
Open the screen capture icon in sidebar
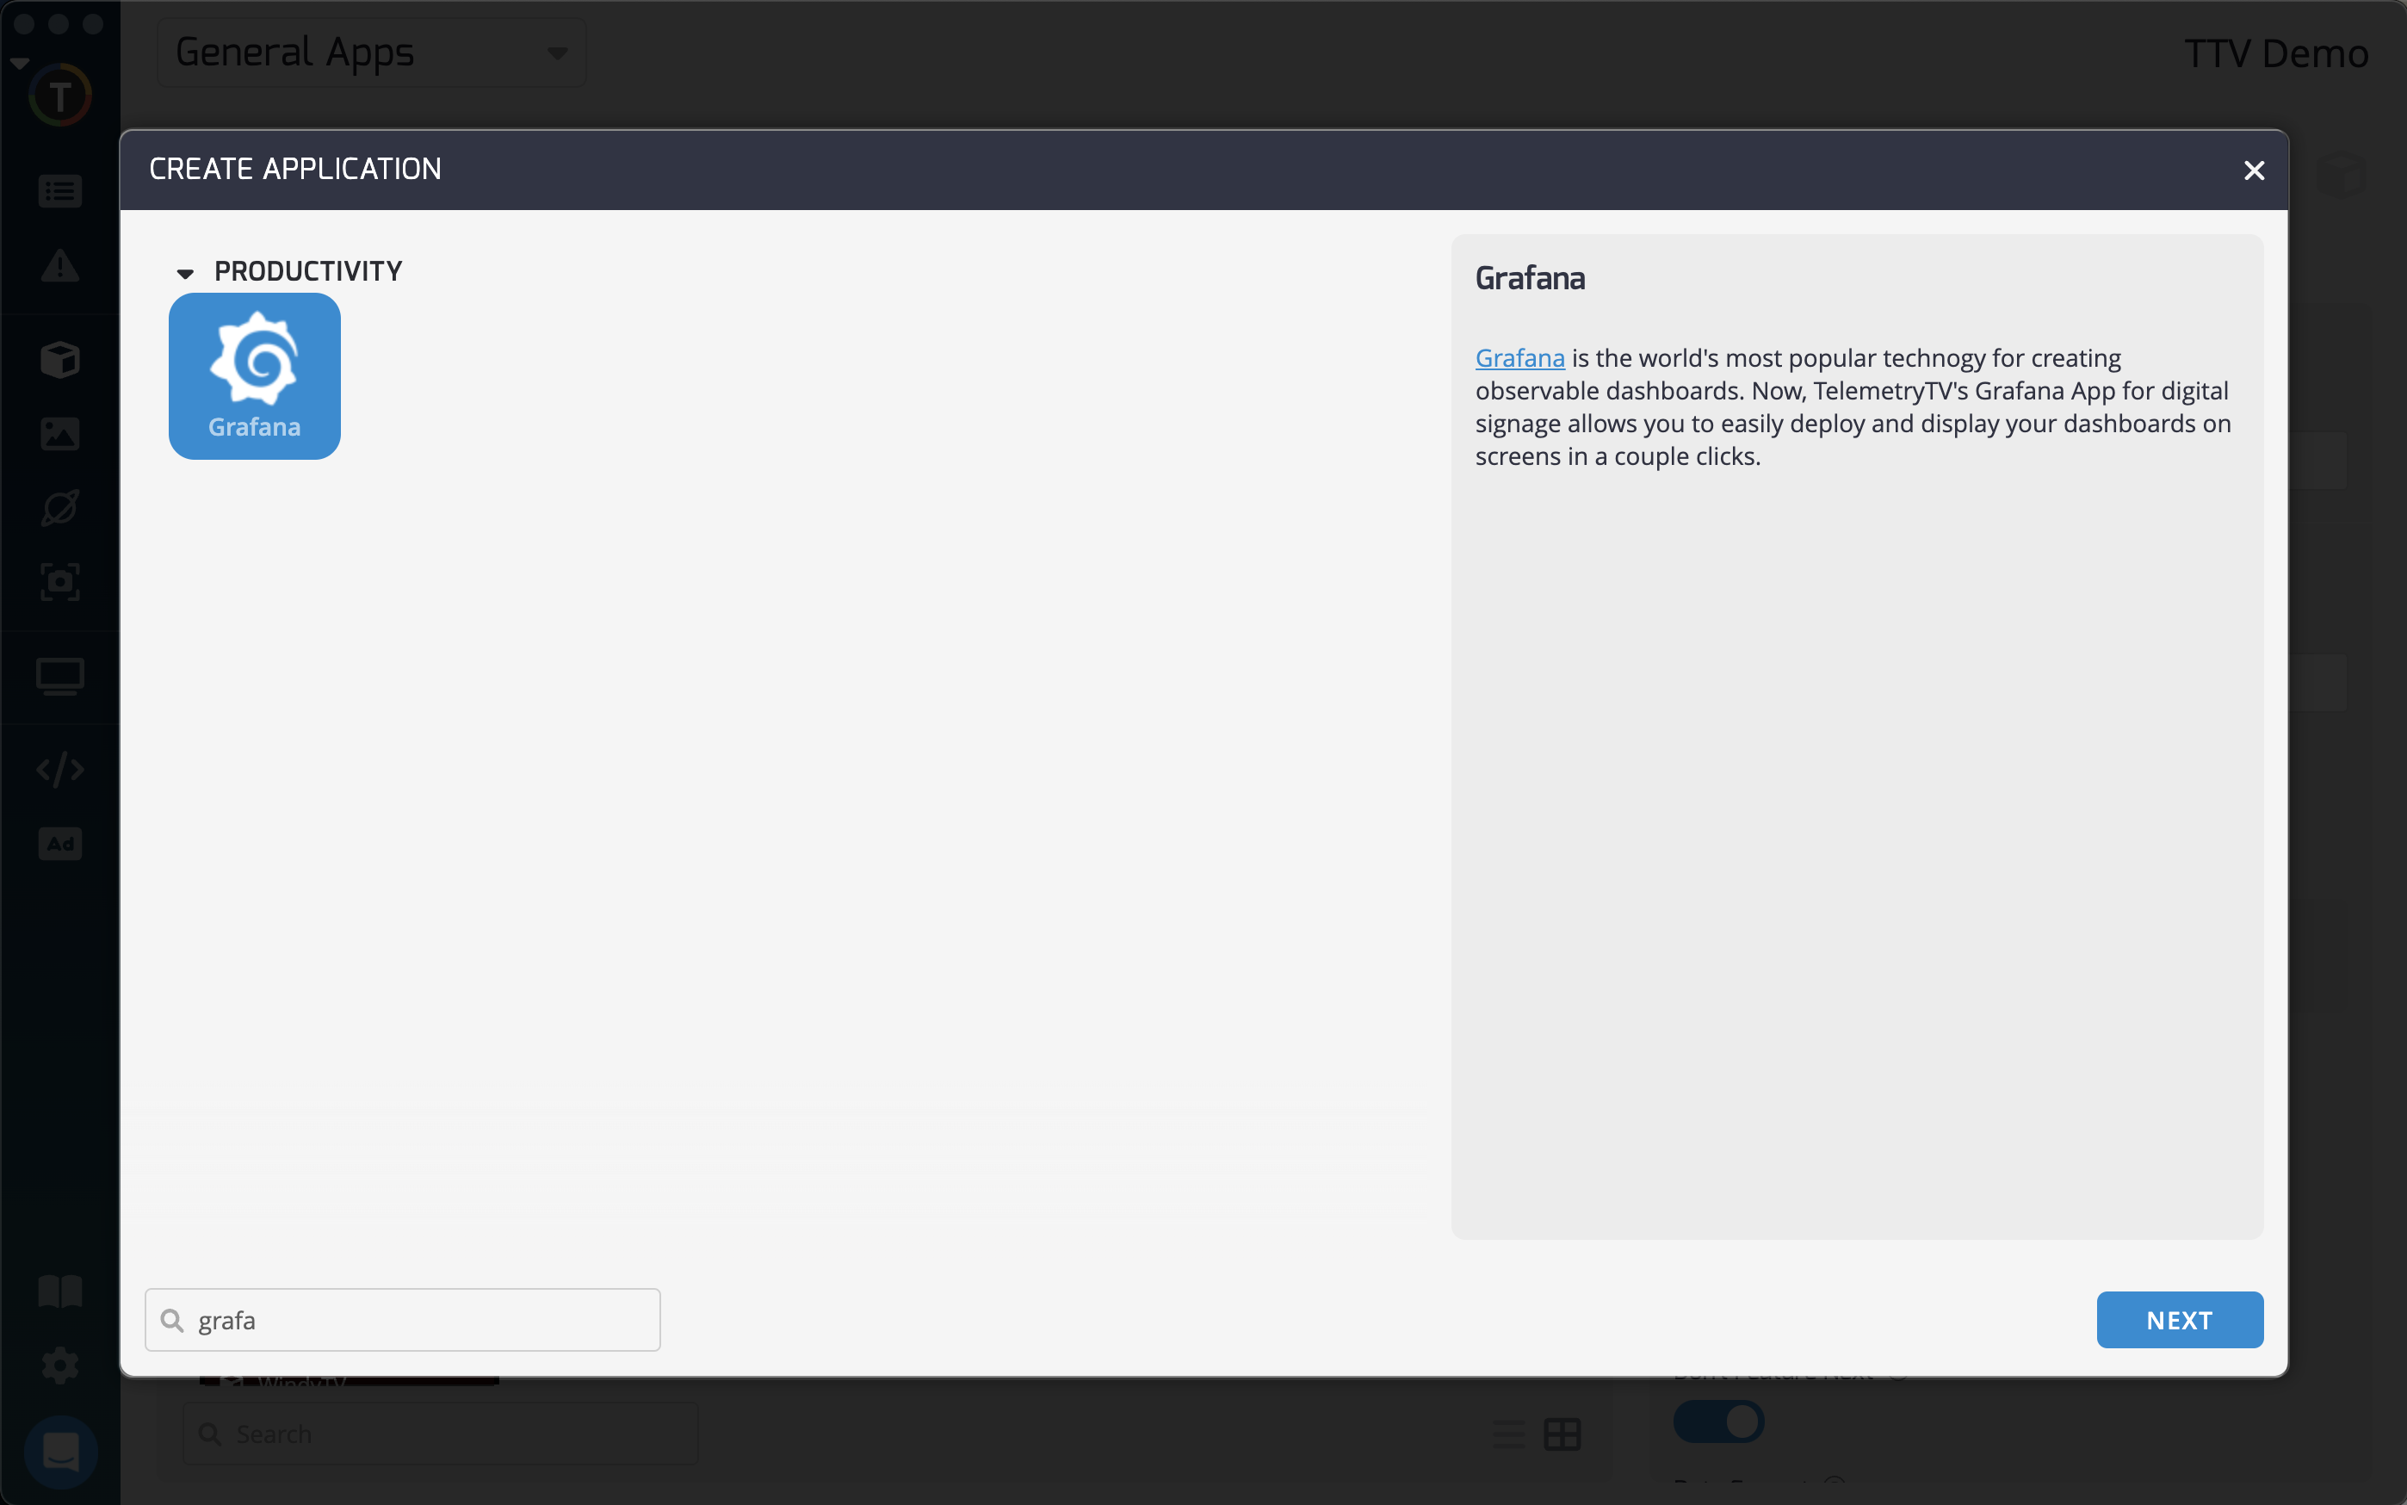pyautogui.click(x=59, y=582)
